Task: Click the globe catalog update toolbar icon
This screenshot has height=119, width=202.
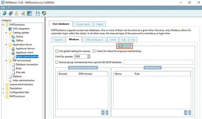Action: point(5,13)
